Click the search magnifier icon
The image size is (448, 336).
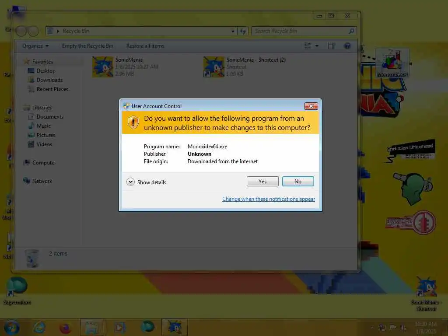[352, 31]
